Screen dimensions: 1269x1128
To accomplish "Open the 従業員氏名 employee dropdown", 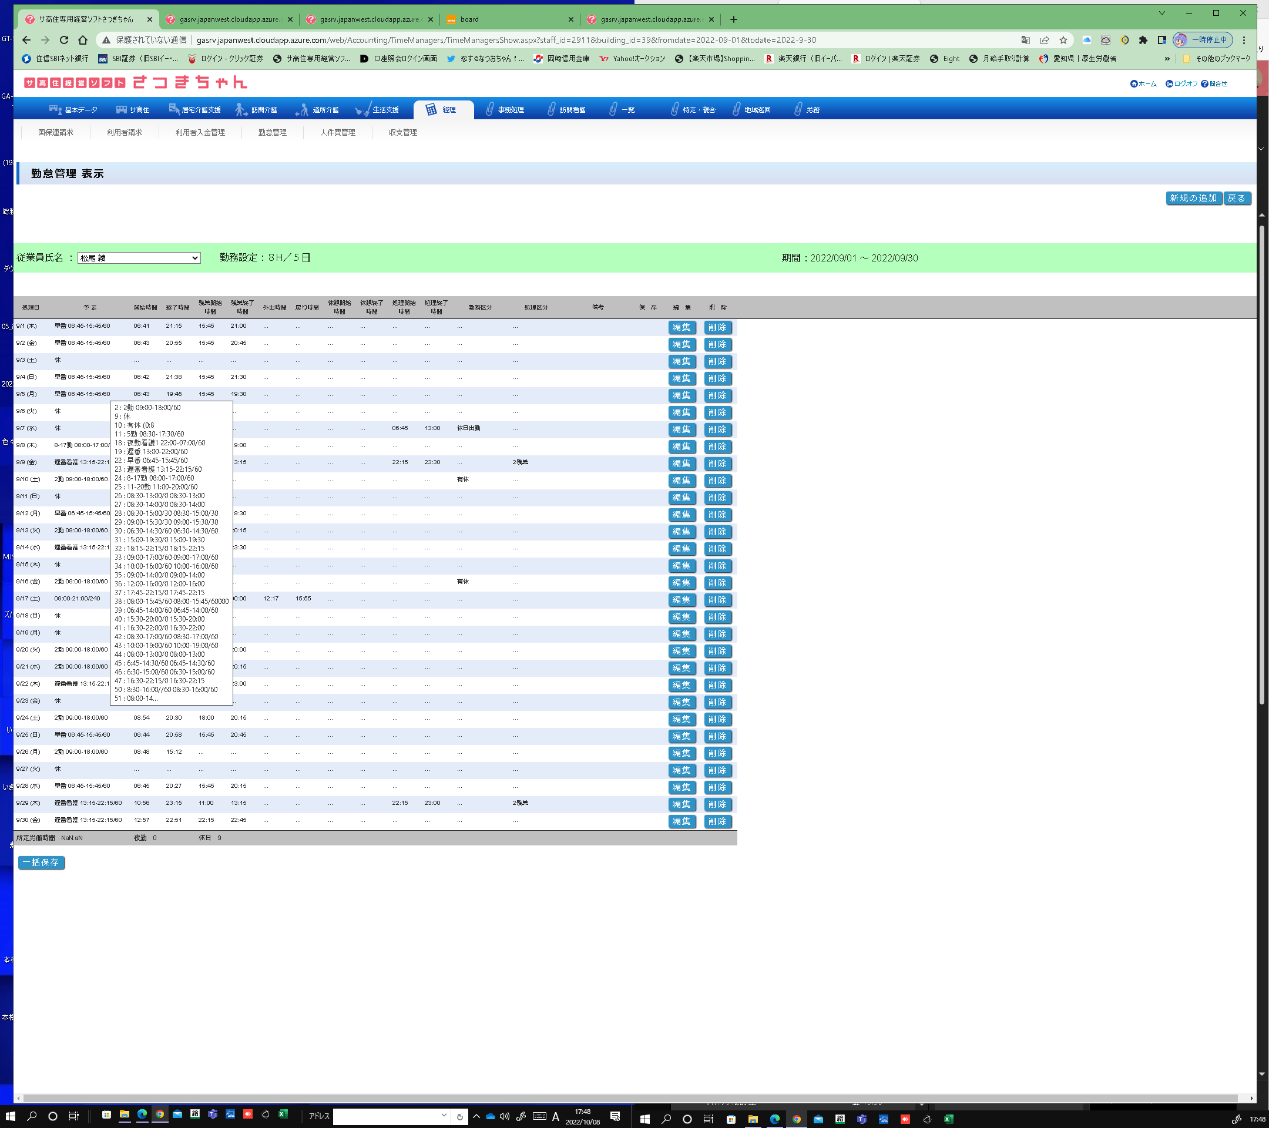I will 139,258.
